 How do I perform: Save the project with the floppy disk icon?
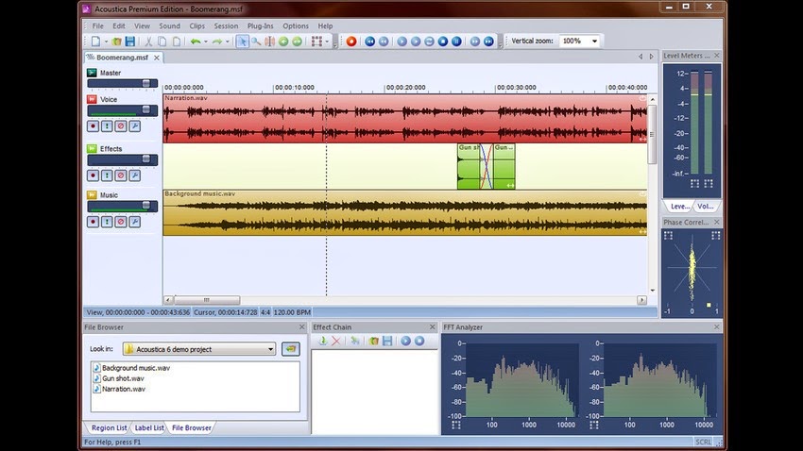coord(130,42)
